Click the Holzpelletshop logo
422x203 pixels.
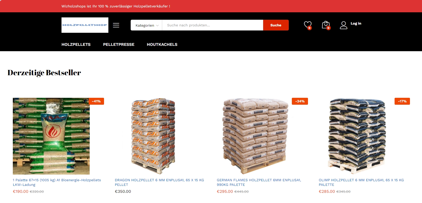click(85, 25)
